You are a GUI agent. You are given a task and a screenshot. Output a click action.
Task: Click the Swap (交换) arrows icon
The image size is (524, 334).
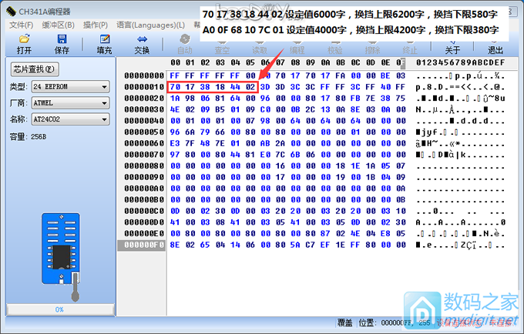click(x=142, y=39)
